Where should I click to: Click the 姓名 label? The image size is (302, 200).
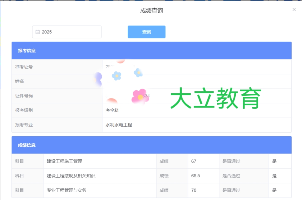point(19,81)
